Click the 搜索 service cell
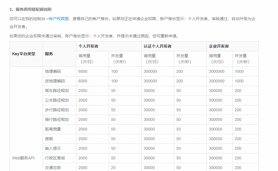278x171 pixels. click(49, 139)
